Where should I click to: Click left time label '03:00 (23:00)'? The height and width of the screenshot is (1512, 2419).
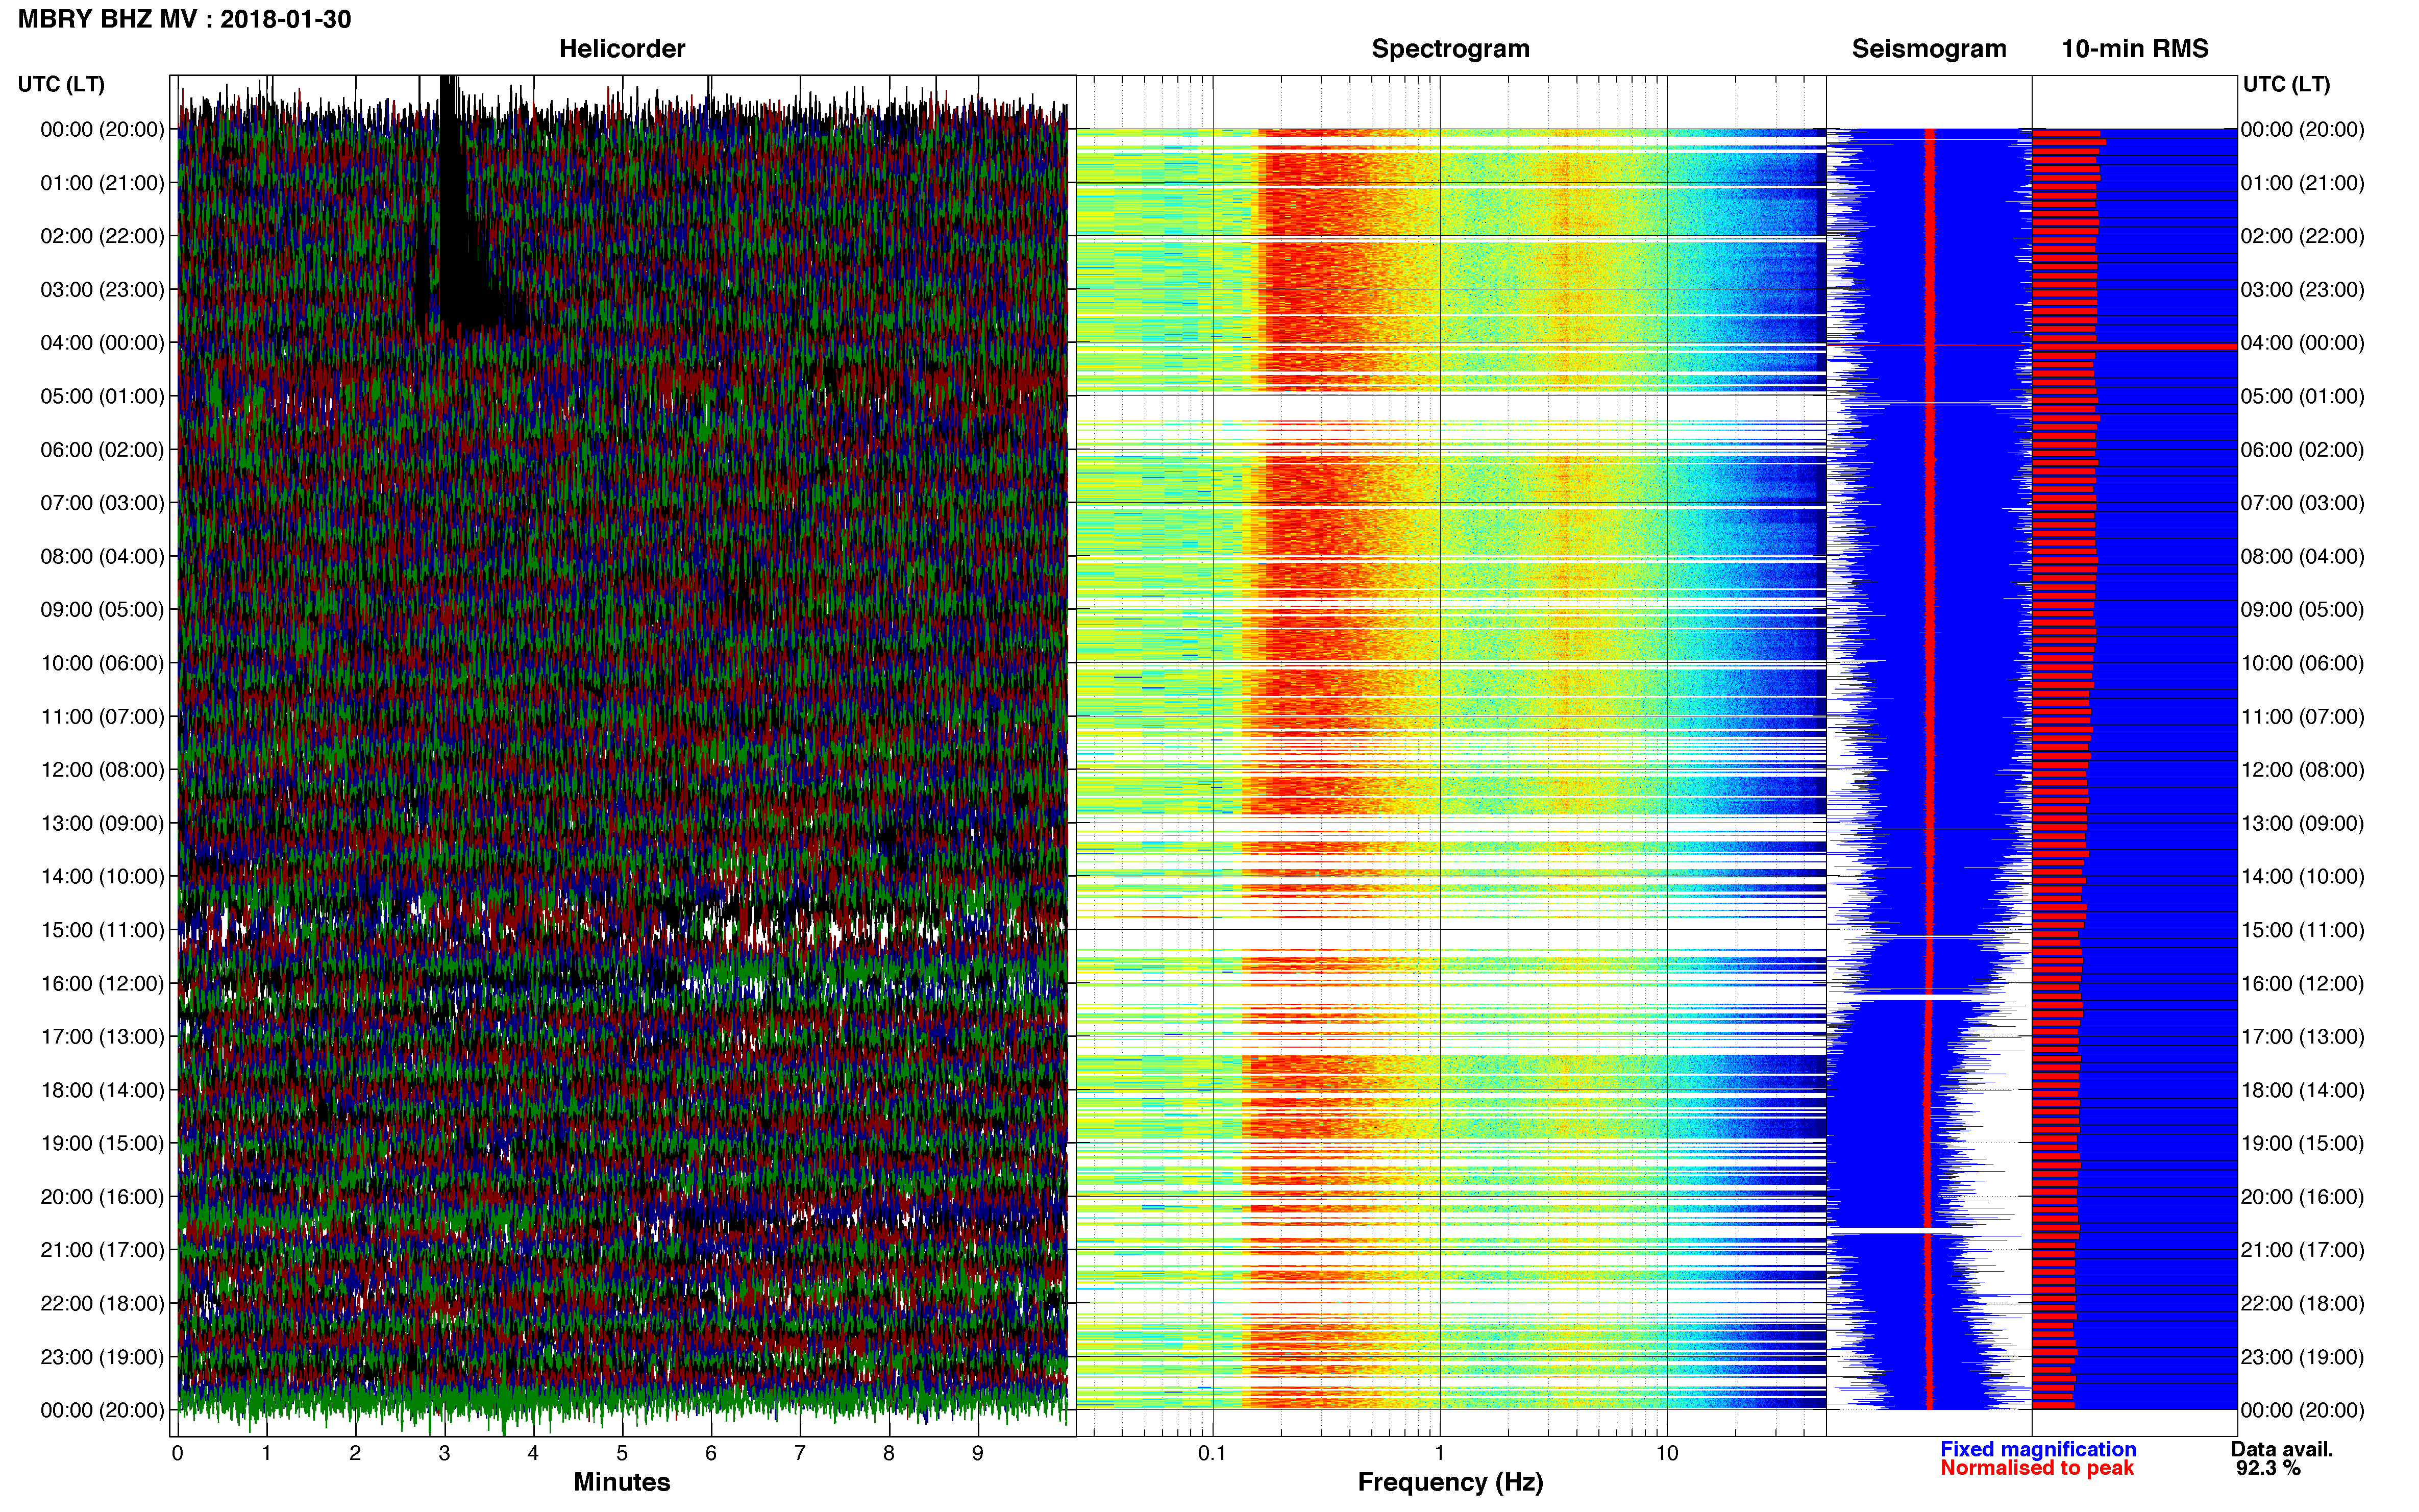[x=102, y=290]
